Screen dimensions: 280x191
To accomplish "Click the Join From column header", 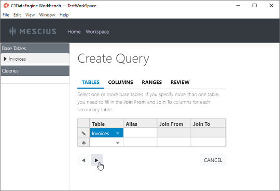I will [x=174, y=123].
